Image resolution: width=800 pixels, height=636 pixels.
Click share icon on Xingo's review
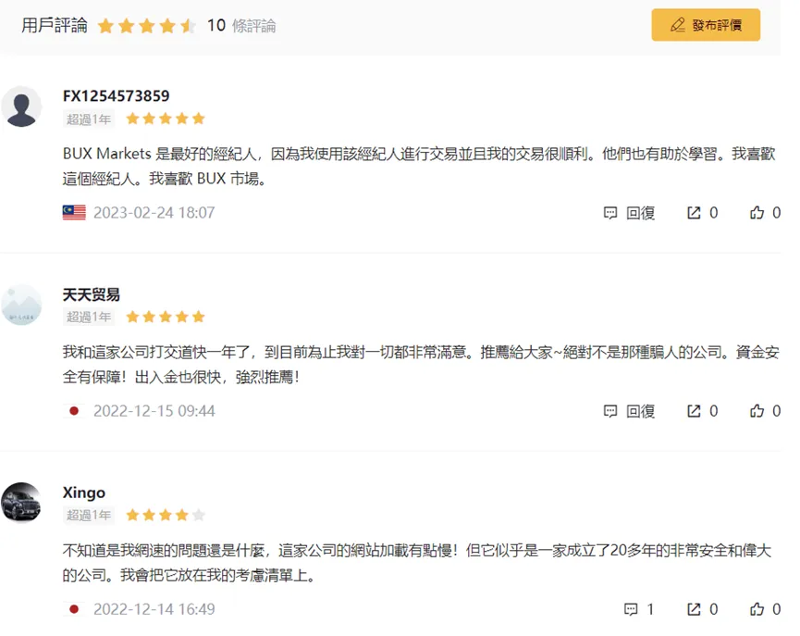pyautogui.click(x=694, y=609)
